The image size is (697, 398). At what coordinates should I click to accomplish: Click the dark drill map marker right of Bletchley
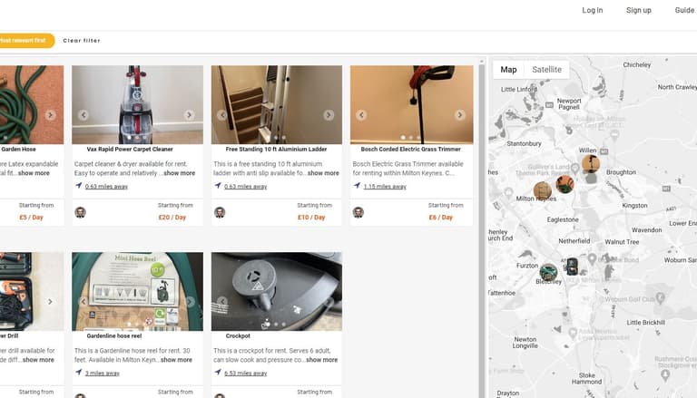[x=572, y=266]
